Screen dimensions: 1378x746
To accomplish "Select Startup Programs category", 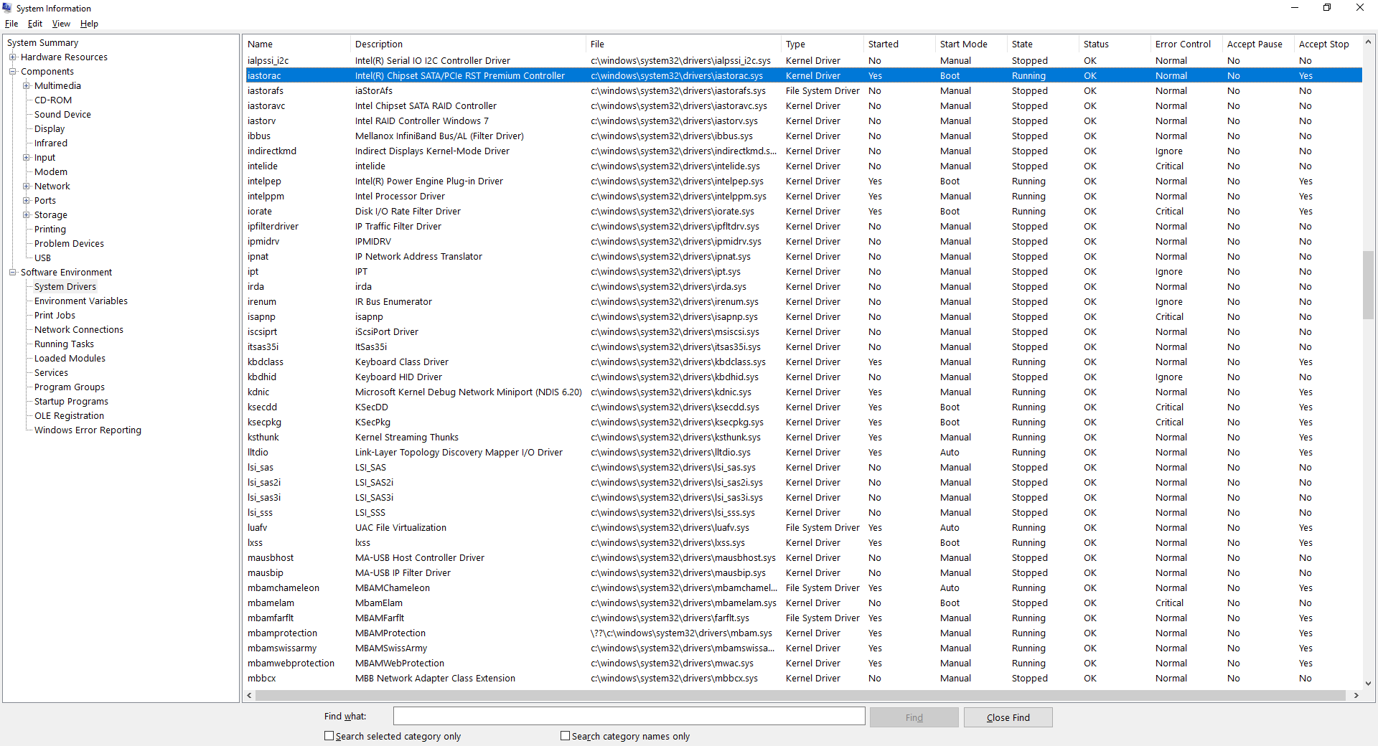I will (x=71, y=402).
